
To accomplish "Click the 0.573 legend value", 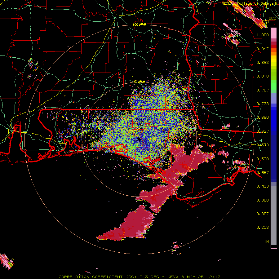I will (263, 145).
